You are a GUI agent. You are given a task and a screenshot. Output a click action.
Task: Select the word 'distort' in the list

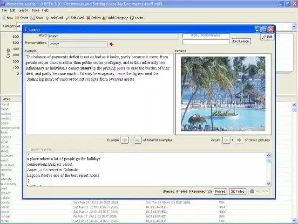5,147
